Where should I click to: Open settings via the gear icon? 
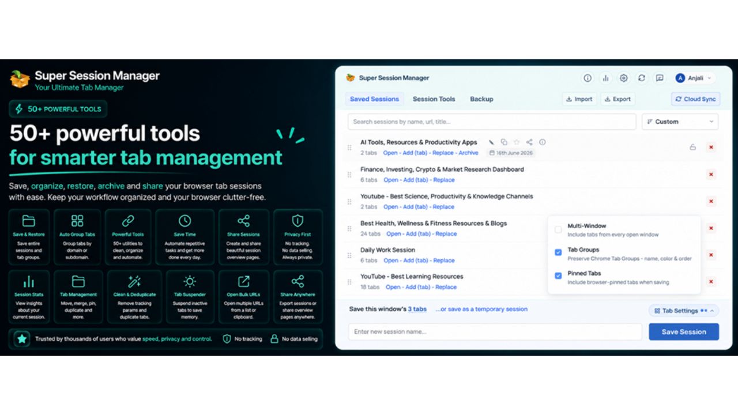point(623,78)
